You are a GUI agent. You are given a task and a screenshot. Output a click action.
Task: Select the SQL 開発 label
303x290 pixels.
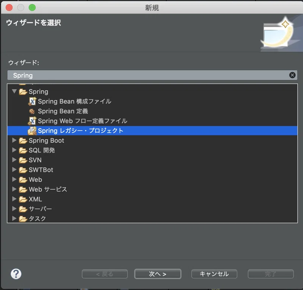[42, 150]
